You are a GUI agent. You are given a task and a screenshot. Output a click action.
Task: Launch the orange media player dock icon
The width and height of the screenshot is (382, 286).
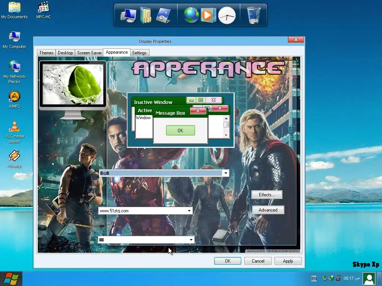pos(208,15)
